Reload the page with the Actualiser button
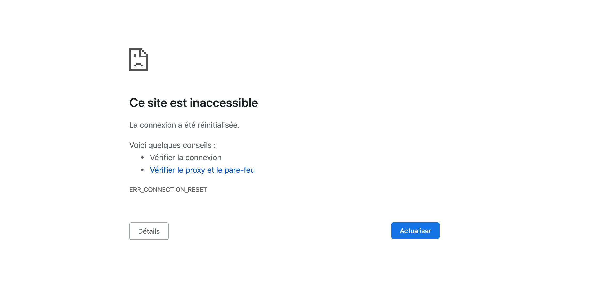 point(415,231)
